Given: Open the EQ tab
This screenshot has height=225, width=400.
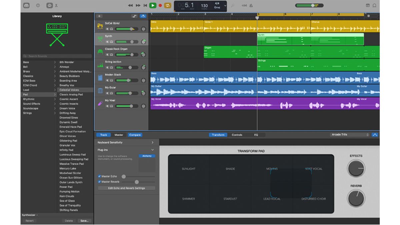Looking at the screenshot, I should tap(256, 135).
